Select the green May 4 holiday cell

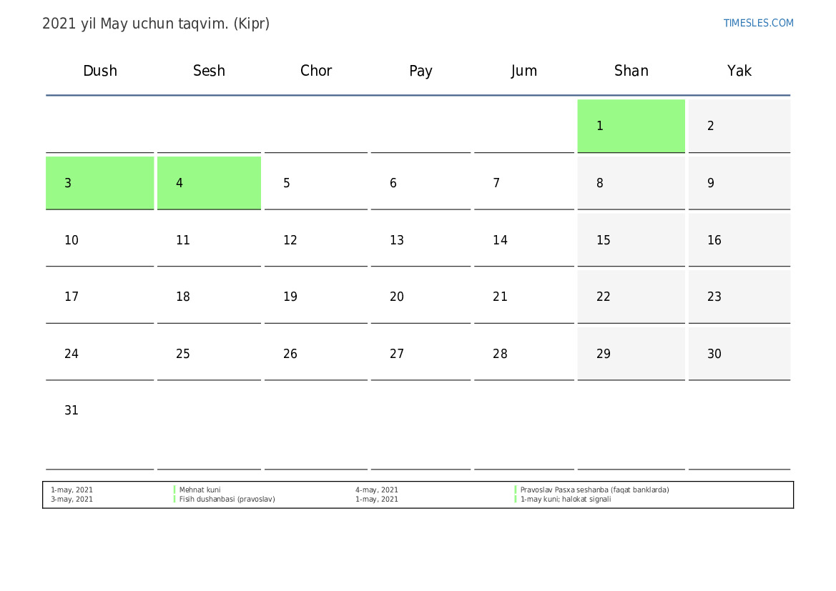point(209,183)
